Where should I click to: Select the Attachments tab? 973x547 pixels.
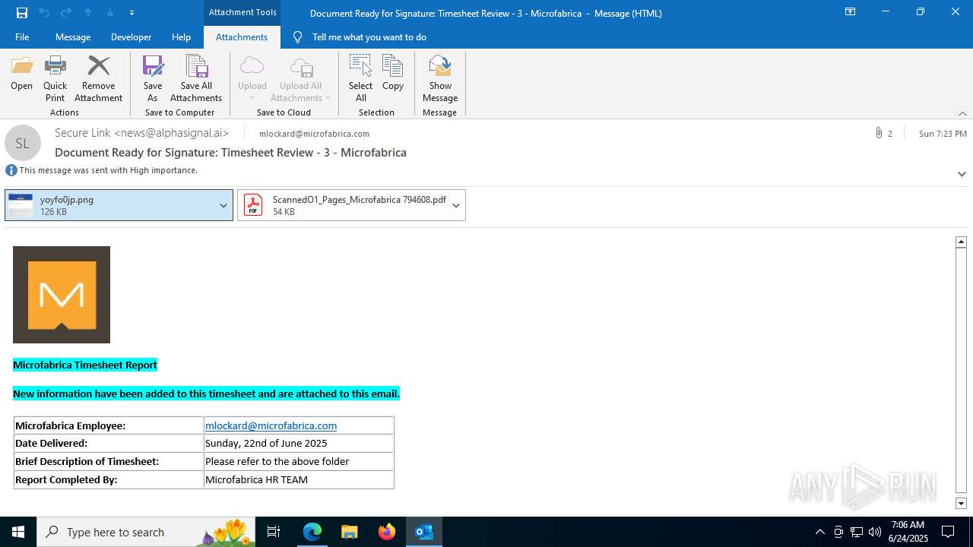click(x=242, y=37)
